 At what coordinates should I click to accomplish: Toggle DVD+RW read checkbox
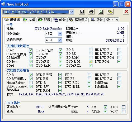pos(60,62)
